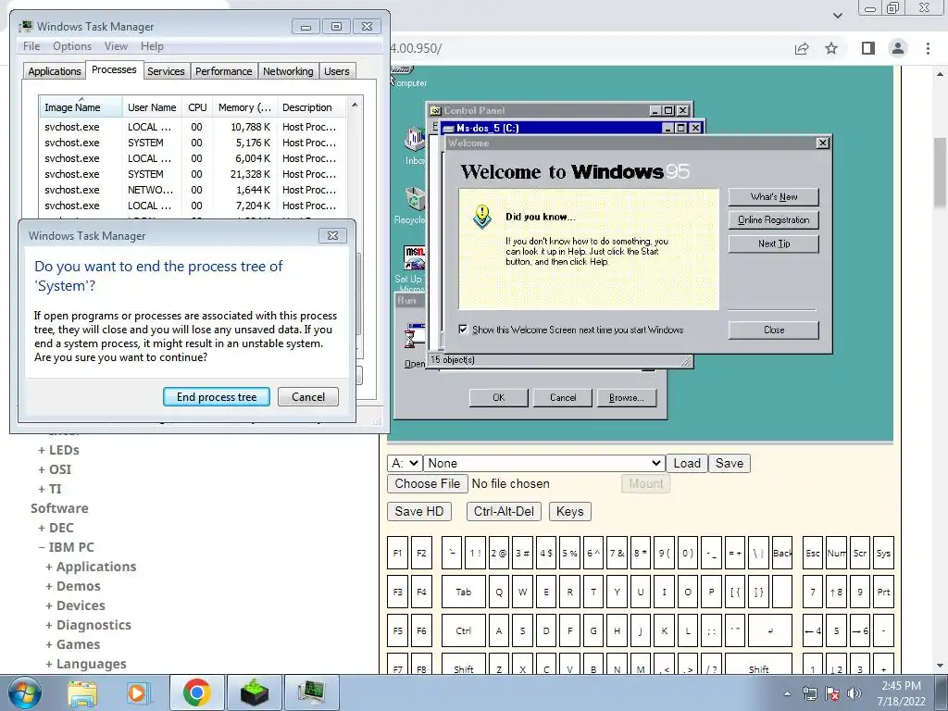
Task: Click the Did you know lightbulb icon
Action: (x=481, y=217)
